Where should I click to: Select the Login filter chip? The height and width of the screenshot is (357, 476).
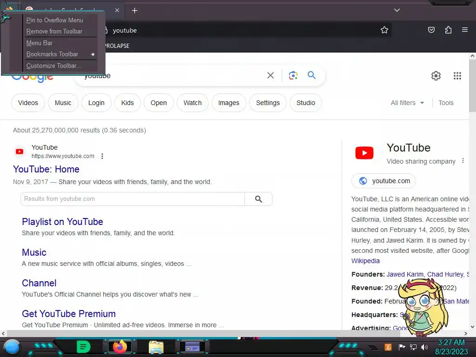click(96, 103)
